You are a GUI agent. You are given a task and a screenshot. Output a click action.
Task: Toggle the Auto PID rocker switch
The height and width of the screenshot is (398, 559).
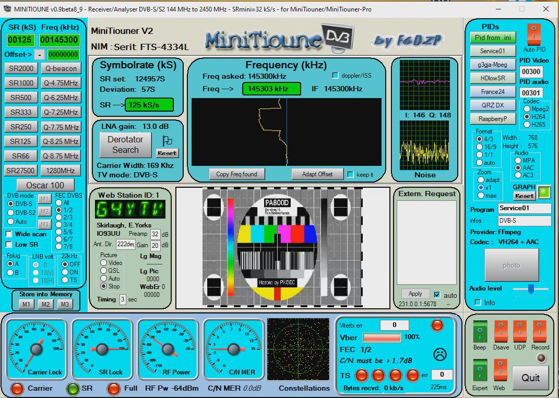[x=534, y=34]
